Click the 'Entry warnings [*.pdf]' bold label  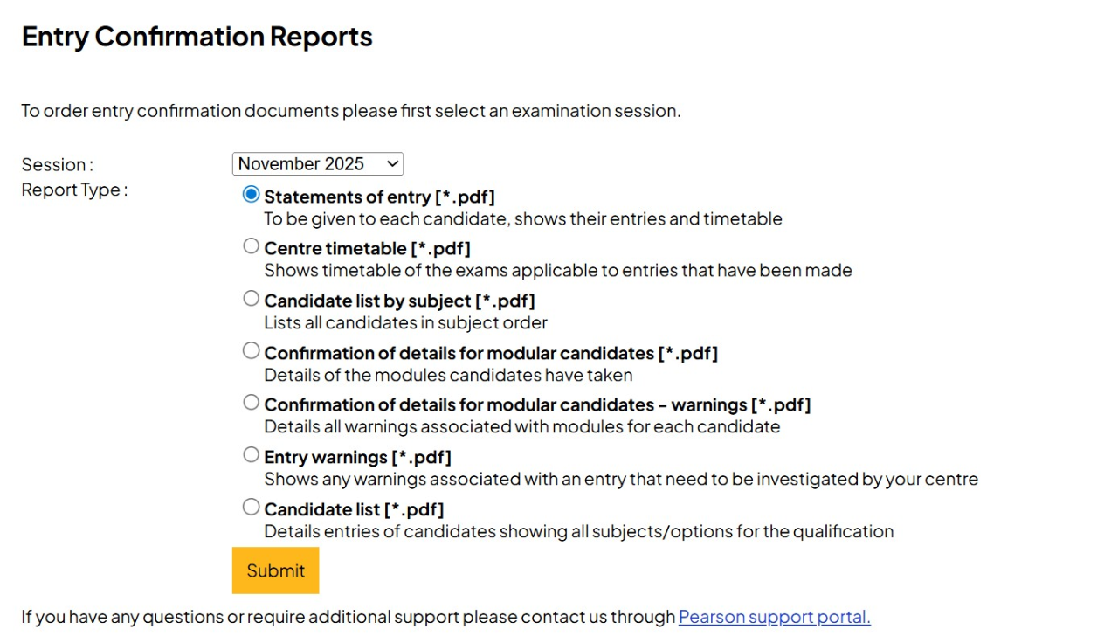coord(358,458)
